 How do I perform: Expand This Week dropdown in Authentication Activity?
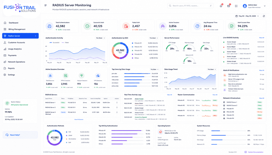click(x=100, y=38)
